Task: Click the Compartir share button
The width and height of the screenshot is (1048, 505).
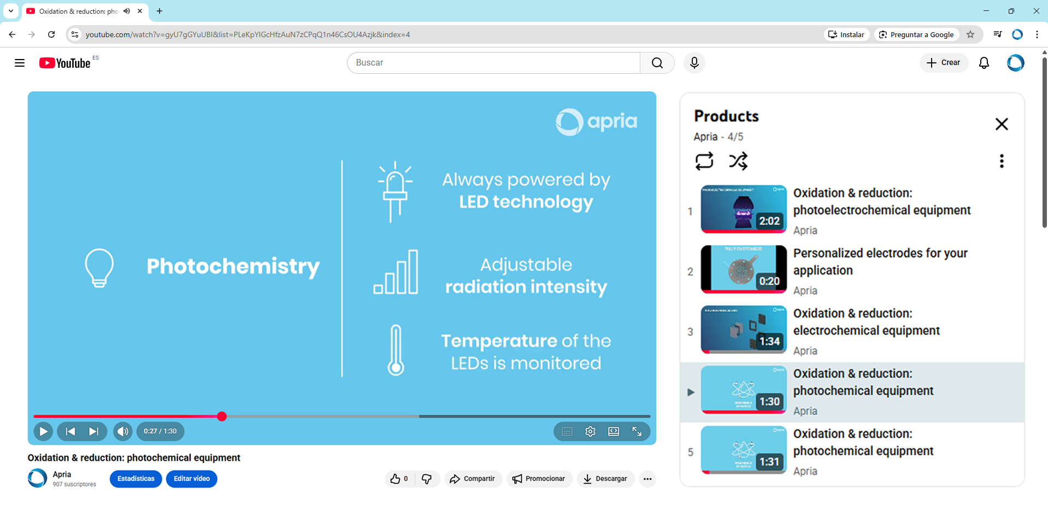Action: [x=473, y=479]
